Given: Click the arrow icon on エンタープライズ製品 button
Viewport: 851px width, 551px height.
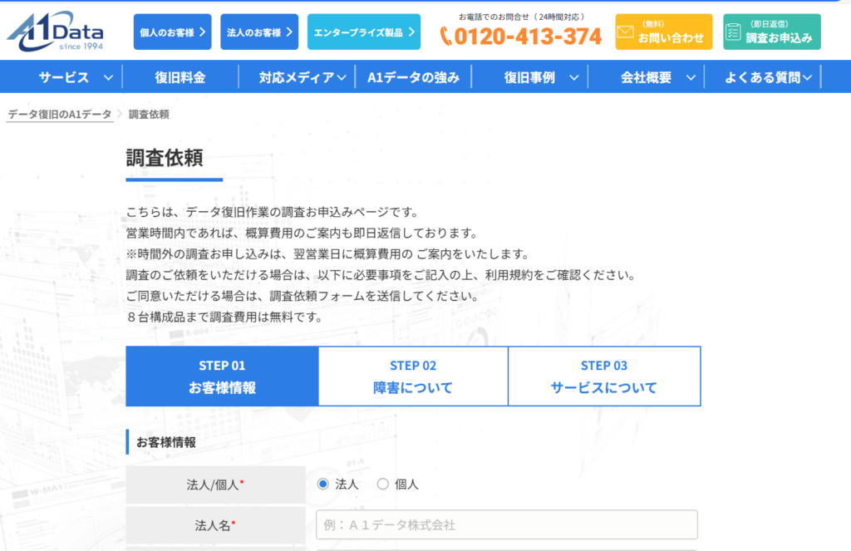Looking at the screenshot, I should coord(413,31).
